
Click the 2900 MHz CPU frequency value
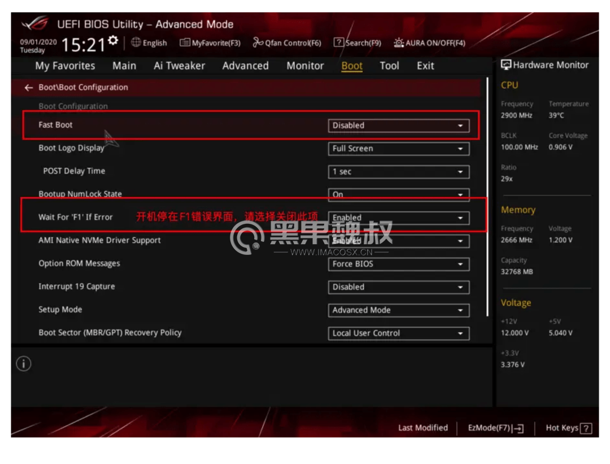pyautogui.click(x=516, y=116)
